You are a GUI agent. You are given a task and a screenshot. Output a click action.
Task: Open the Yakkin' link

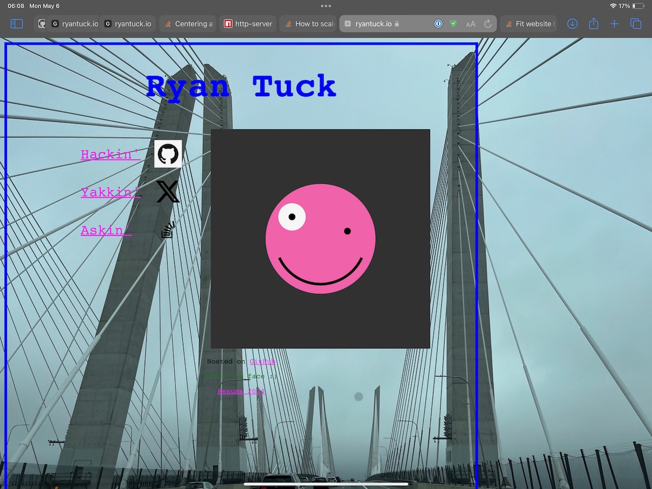pos(111,192)
